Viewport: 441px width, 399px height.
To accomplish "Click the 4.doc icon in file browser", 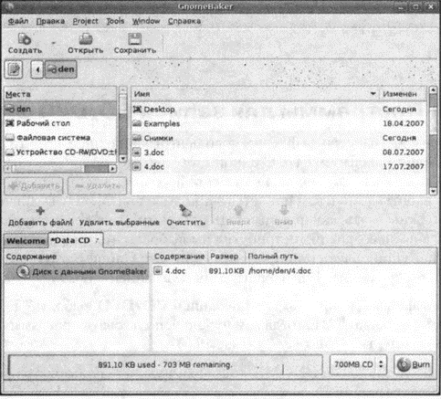I will tap(137, 166).
